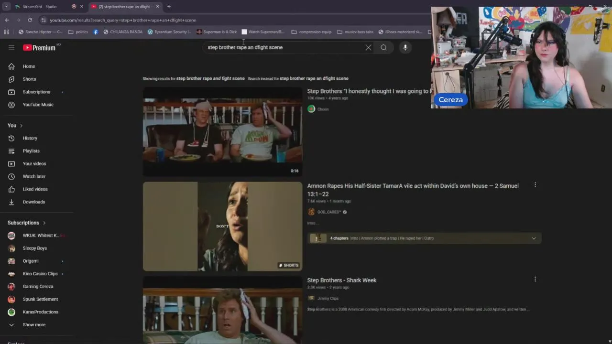This screenshot has height=344, width=612.
Task: Open CHILANGA BANDA bookmark
Action: [x=123, y=32]
